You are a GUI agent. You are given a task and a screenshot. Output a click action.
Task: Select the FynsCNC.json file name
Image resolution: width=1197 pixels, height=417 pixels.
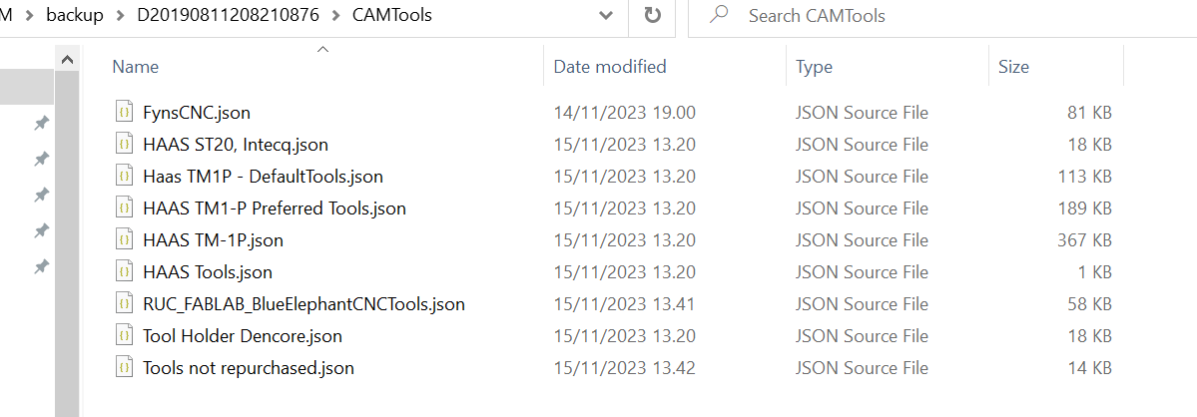[197, 113]
